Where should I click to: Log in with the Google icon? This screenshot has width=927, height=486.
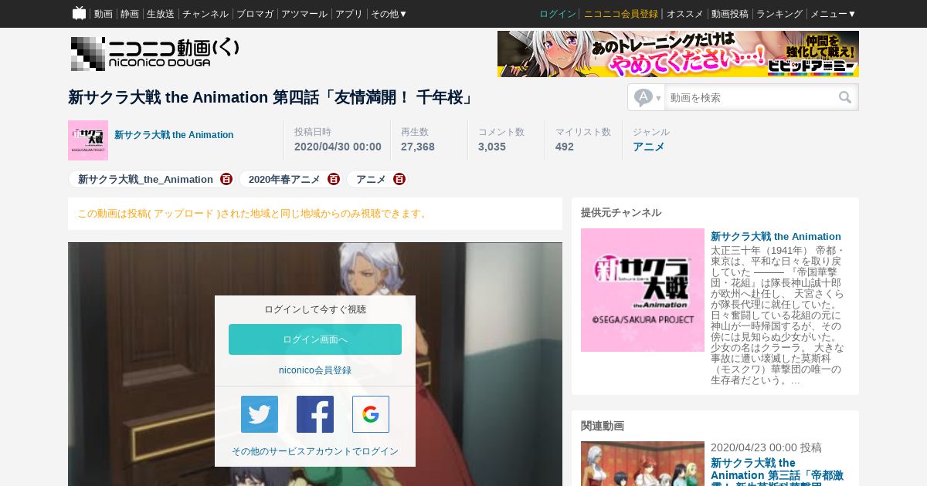[x=371, y=414]
